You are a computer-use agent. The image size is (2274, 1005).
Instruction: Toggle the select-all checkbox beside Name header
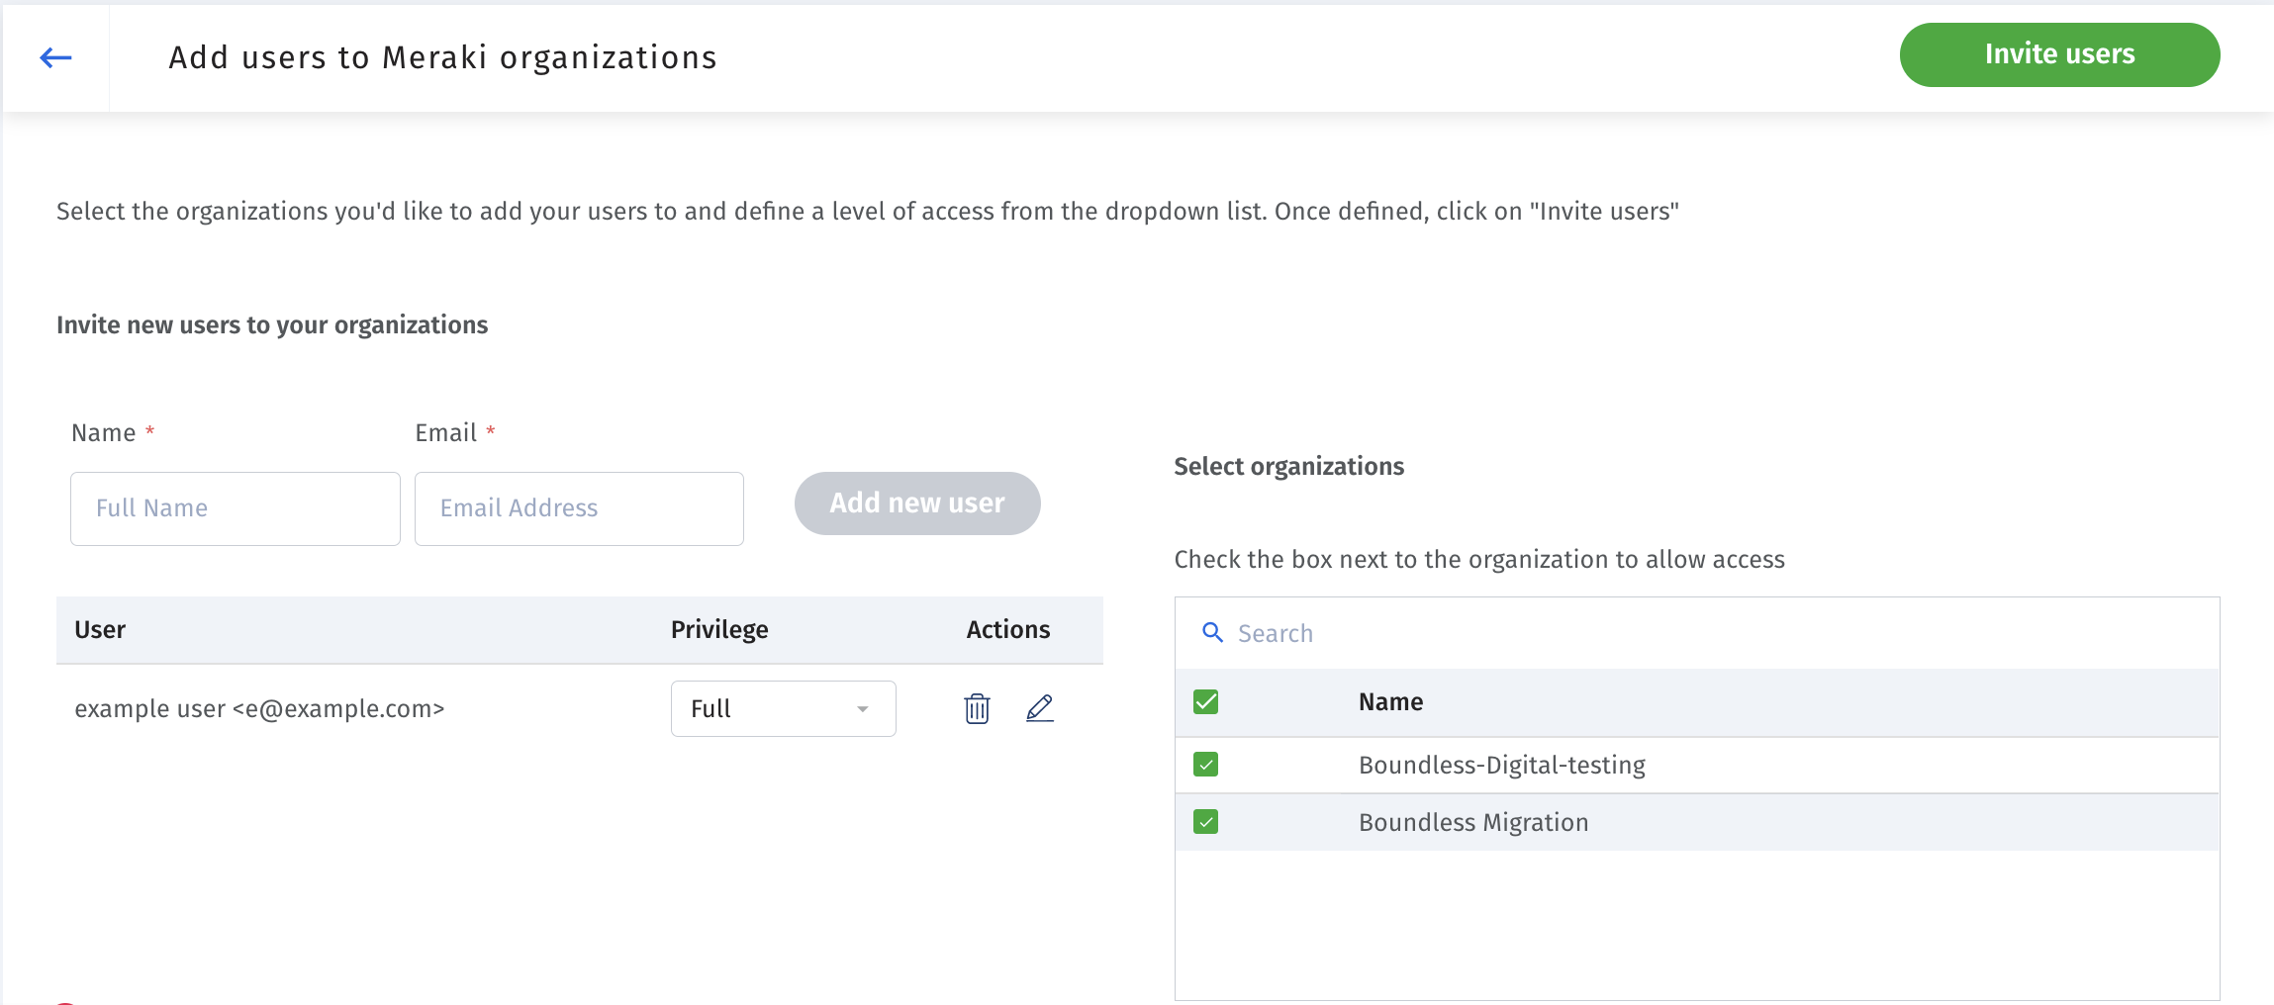tap(1205, 701)
